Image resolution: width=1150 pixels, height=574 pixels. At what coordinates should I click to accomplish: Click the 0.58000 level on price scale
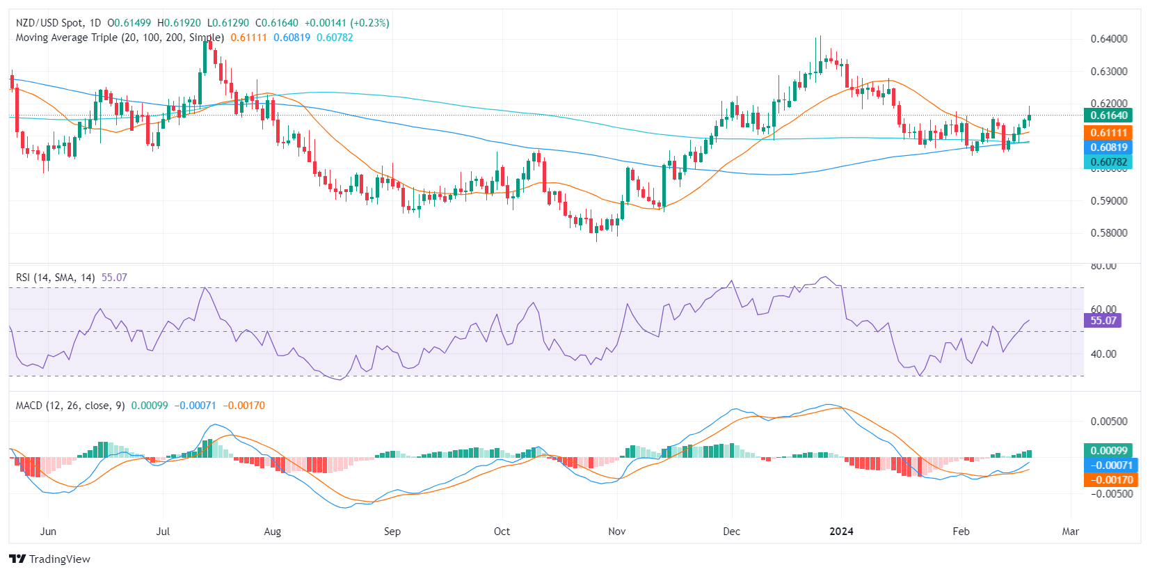[1108, 233]
